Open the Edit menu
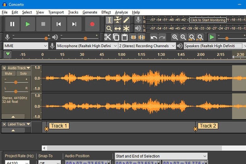The height and width of the screenshot is (164, 246). 15,12
